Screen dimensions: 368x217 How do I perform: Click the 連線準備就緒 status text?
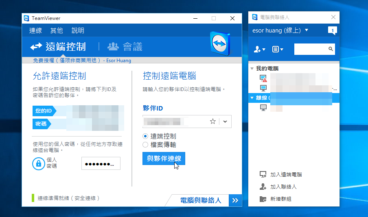pos(68,198)
